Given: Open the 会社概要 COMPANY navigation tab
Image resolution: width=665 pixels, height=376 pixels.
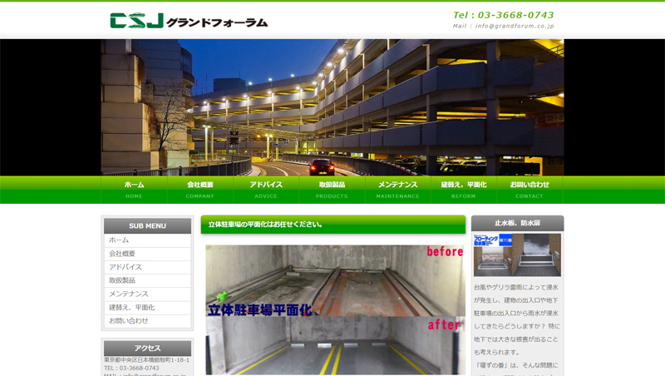Looking at the screenshot, I should coord(200,190).
